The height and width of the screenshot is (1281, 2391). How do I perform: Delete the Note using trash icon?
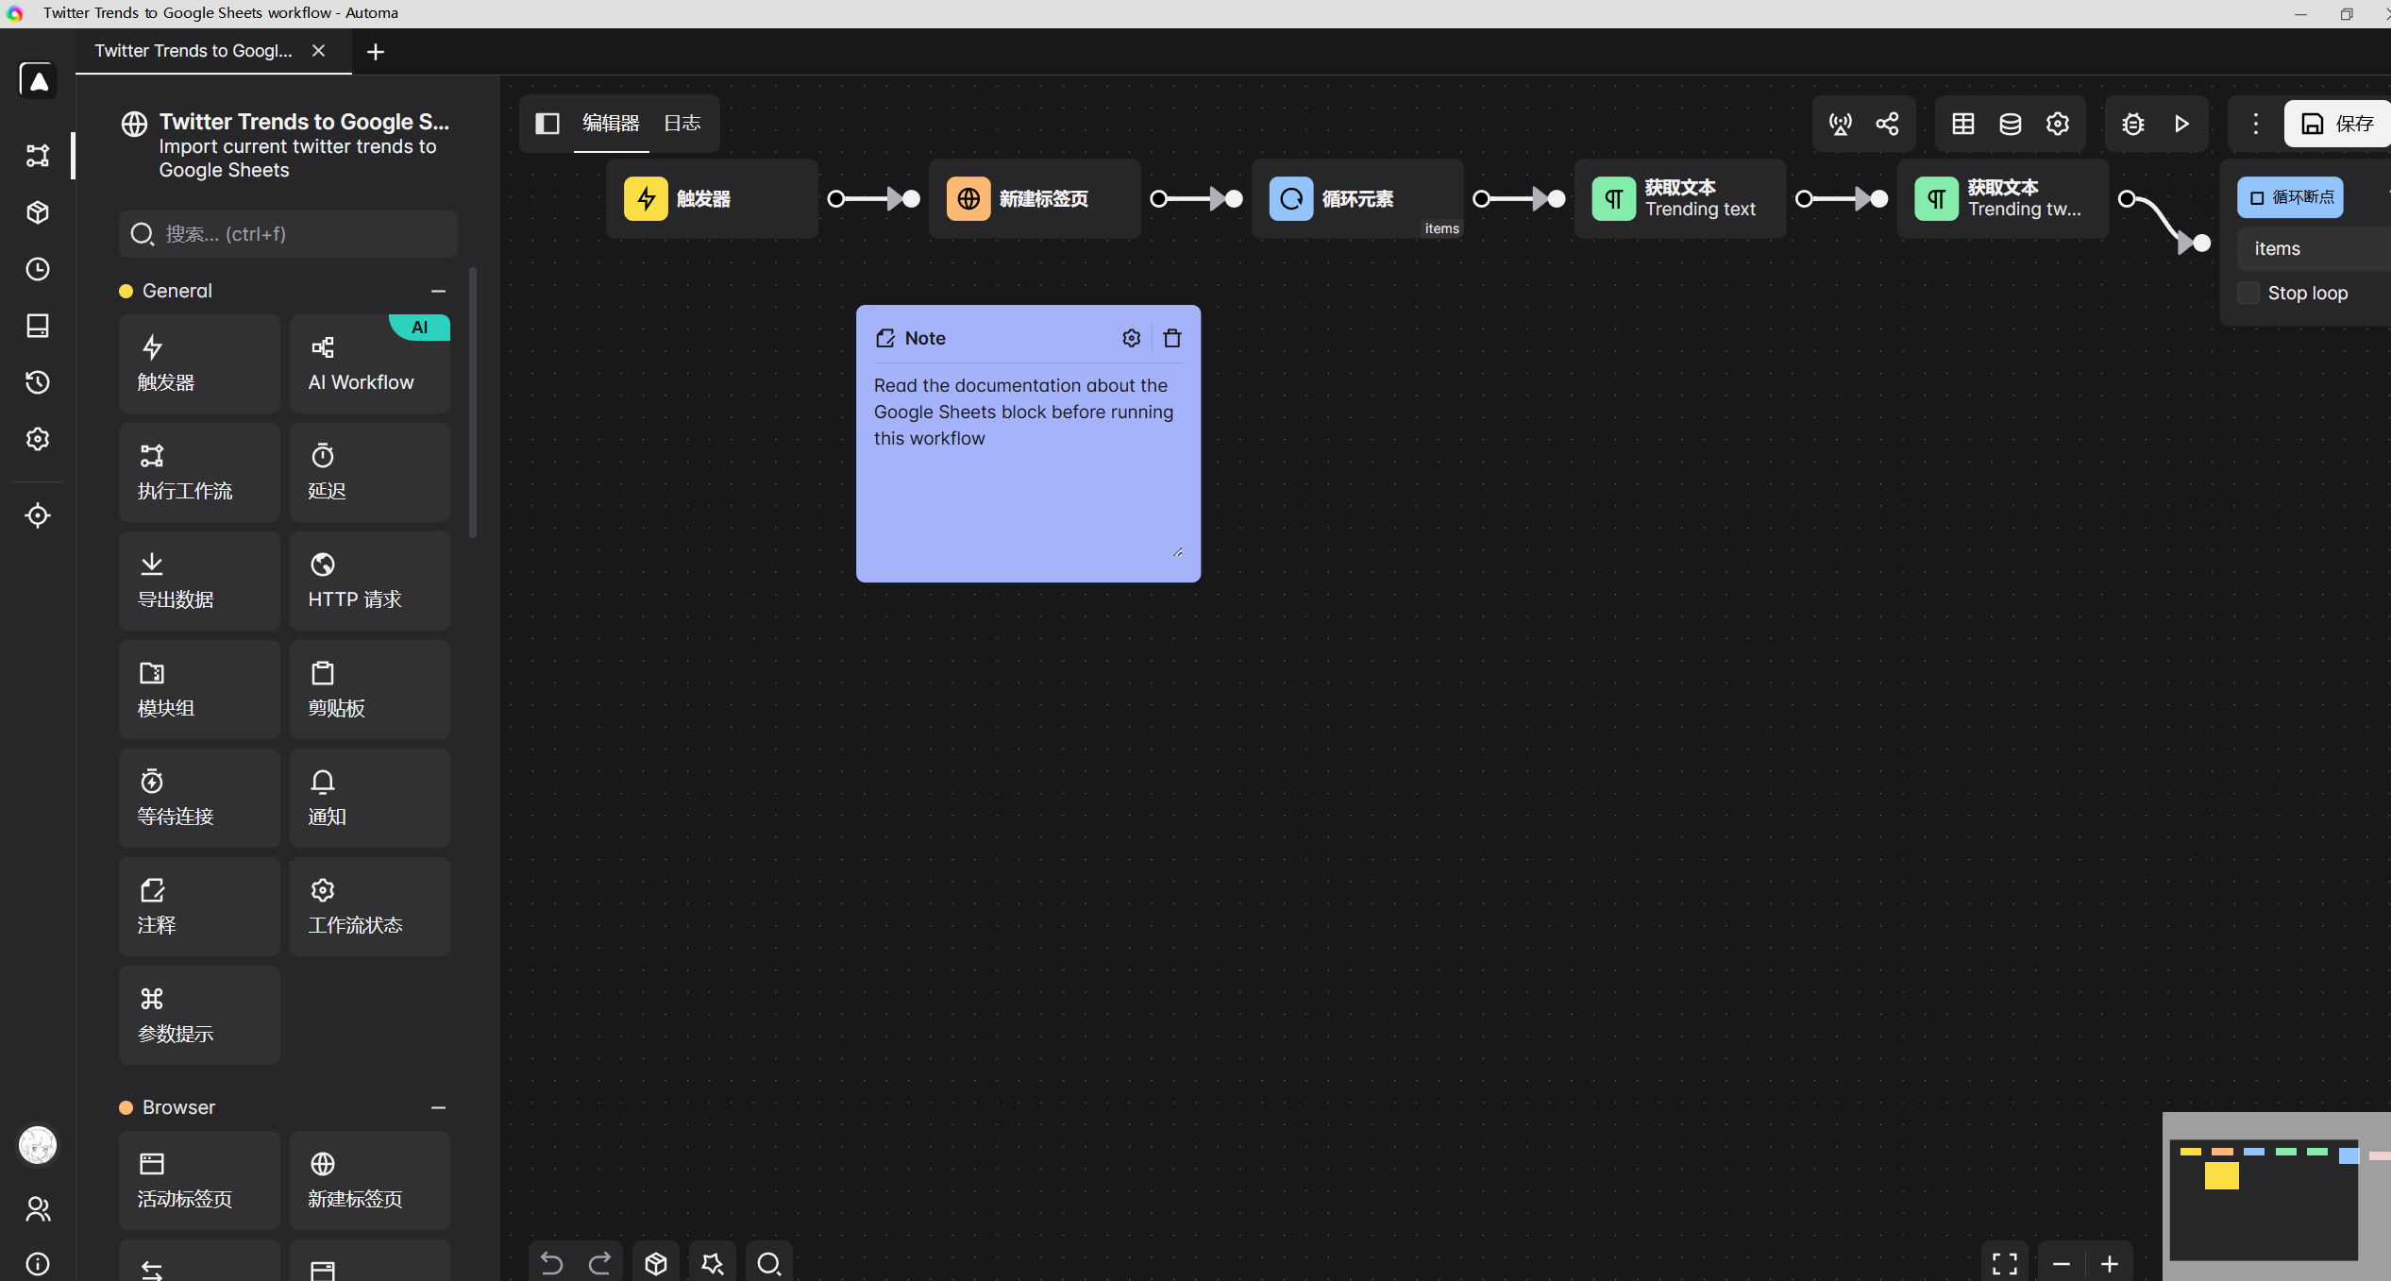pyautogui.click(x=1172, y=338)
